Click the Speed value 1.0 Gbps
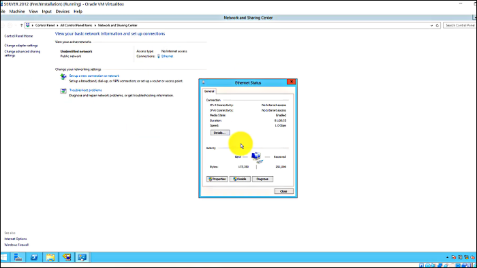 (281, 125)
